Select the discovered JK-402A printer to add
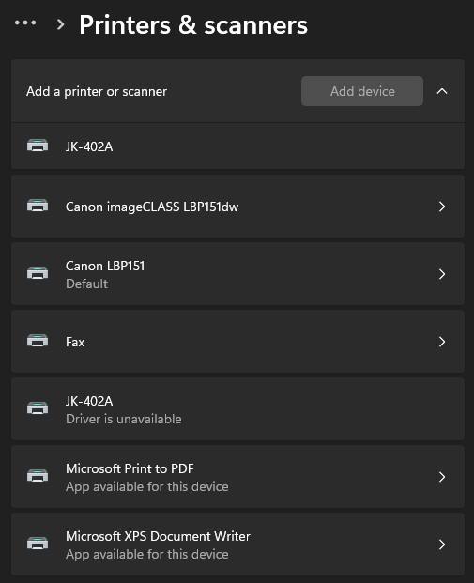 237,146
